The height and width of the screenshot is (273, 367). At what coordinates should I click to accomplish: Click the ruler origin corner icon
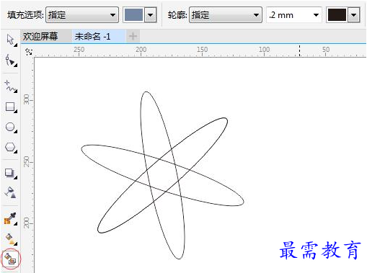(x=29, y=51)
